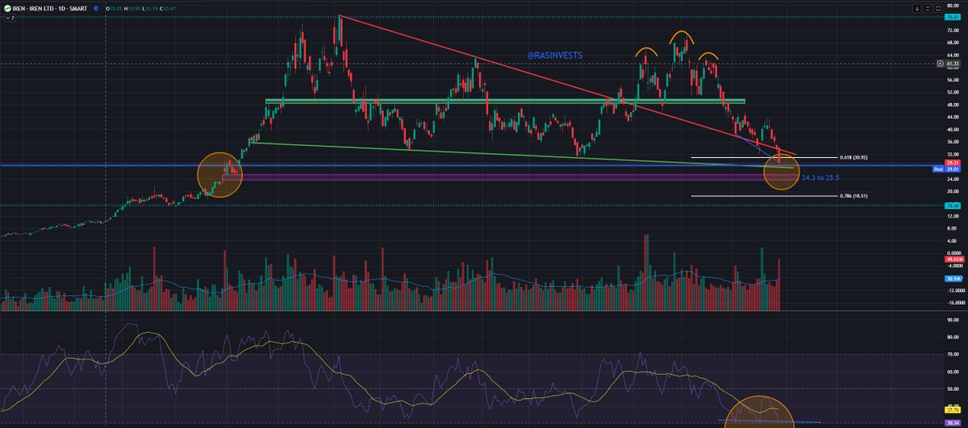
Task: Click the blue moon session indicator icon
Action: click(96, 8)
